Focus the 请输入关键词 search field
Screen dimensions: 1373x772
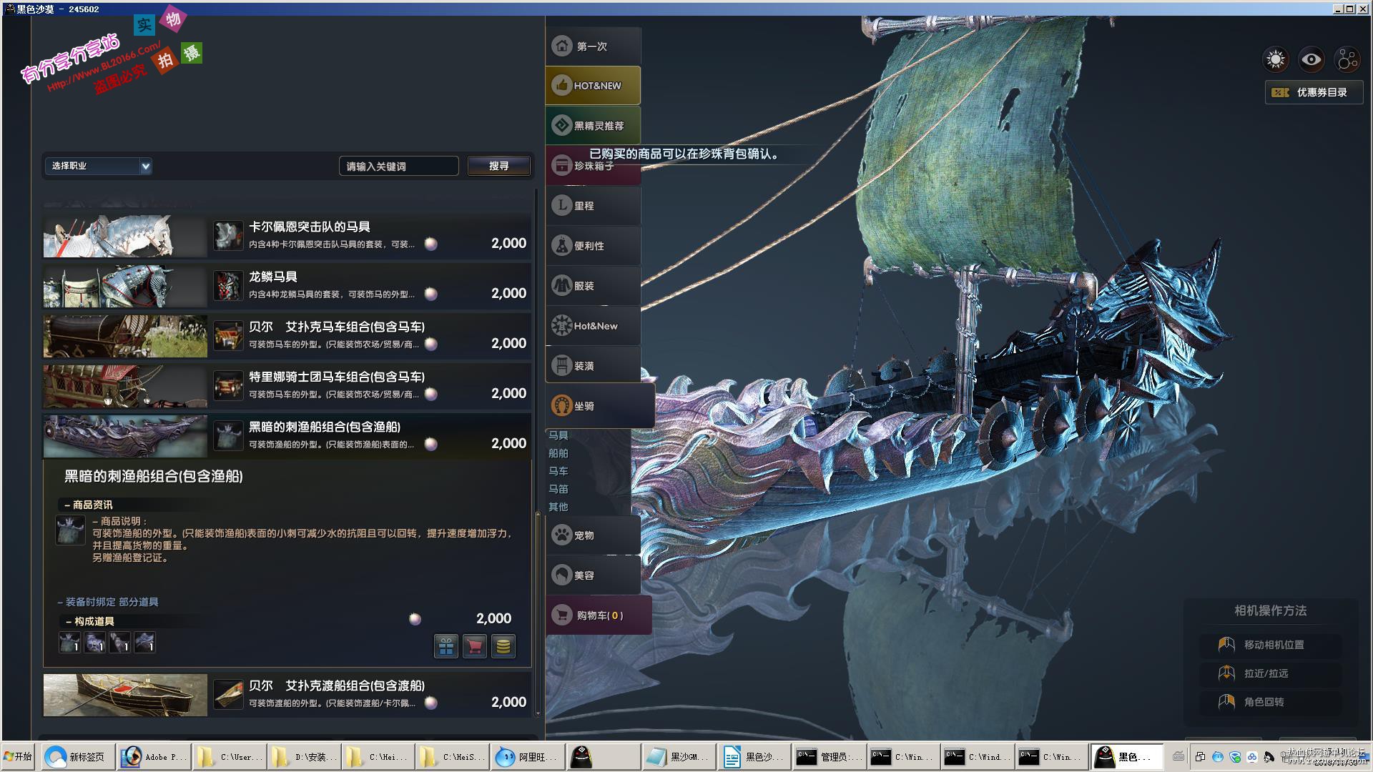[x=398, y=166]
